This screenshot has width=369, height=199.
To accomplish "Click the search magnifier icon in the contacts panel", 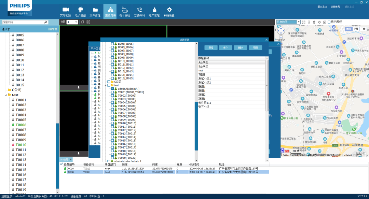I will coord(45,22).
